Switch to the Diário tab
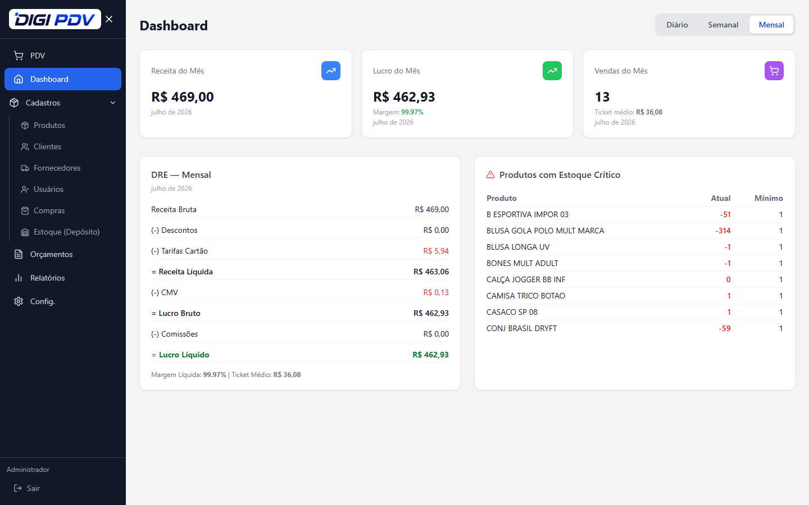Screen dimensions: 809x505 [x=677, y=25]
